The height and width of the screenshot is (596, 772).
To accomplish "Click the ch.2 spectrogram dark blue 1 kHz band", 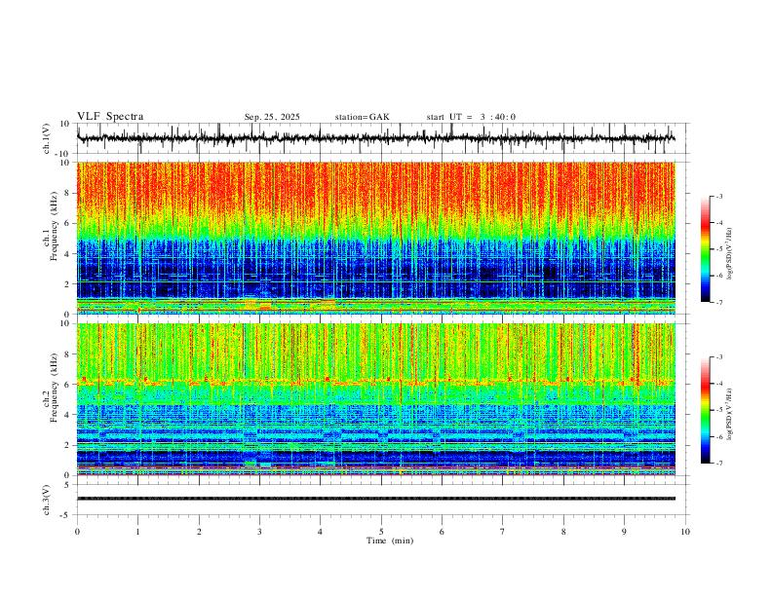I will coord(375,459).
